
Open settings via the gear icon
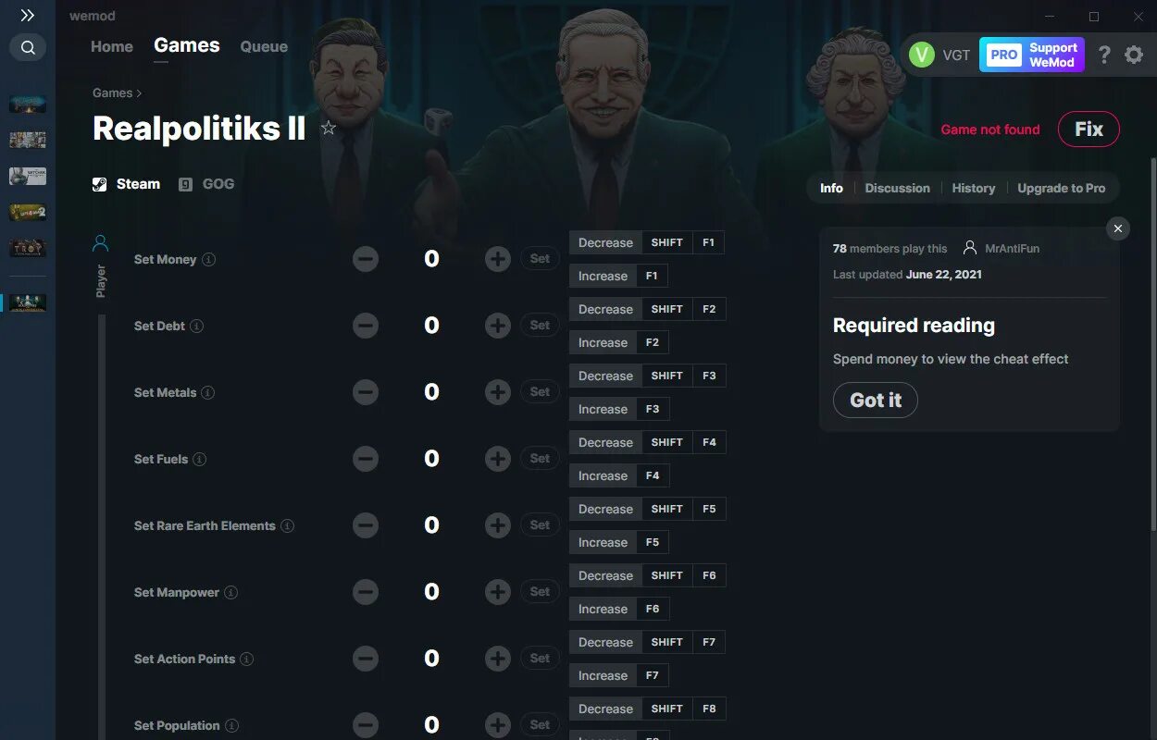pyautogui.click(x=1134, y=55)
